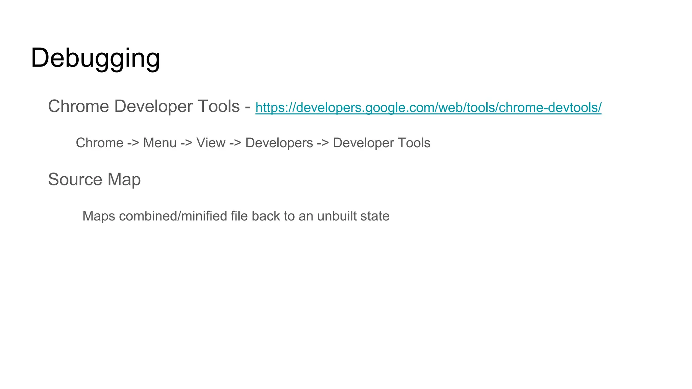The image size is (692, 389).
Task: Open the chrome-devtools developers.google.com link
Action: click(428, 108)
